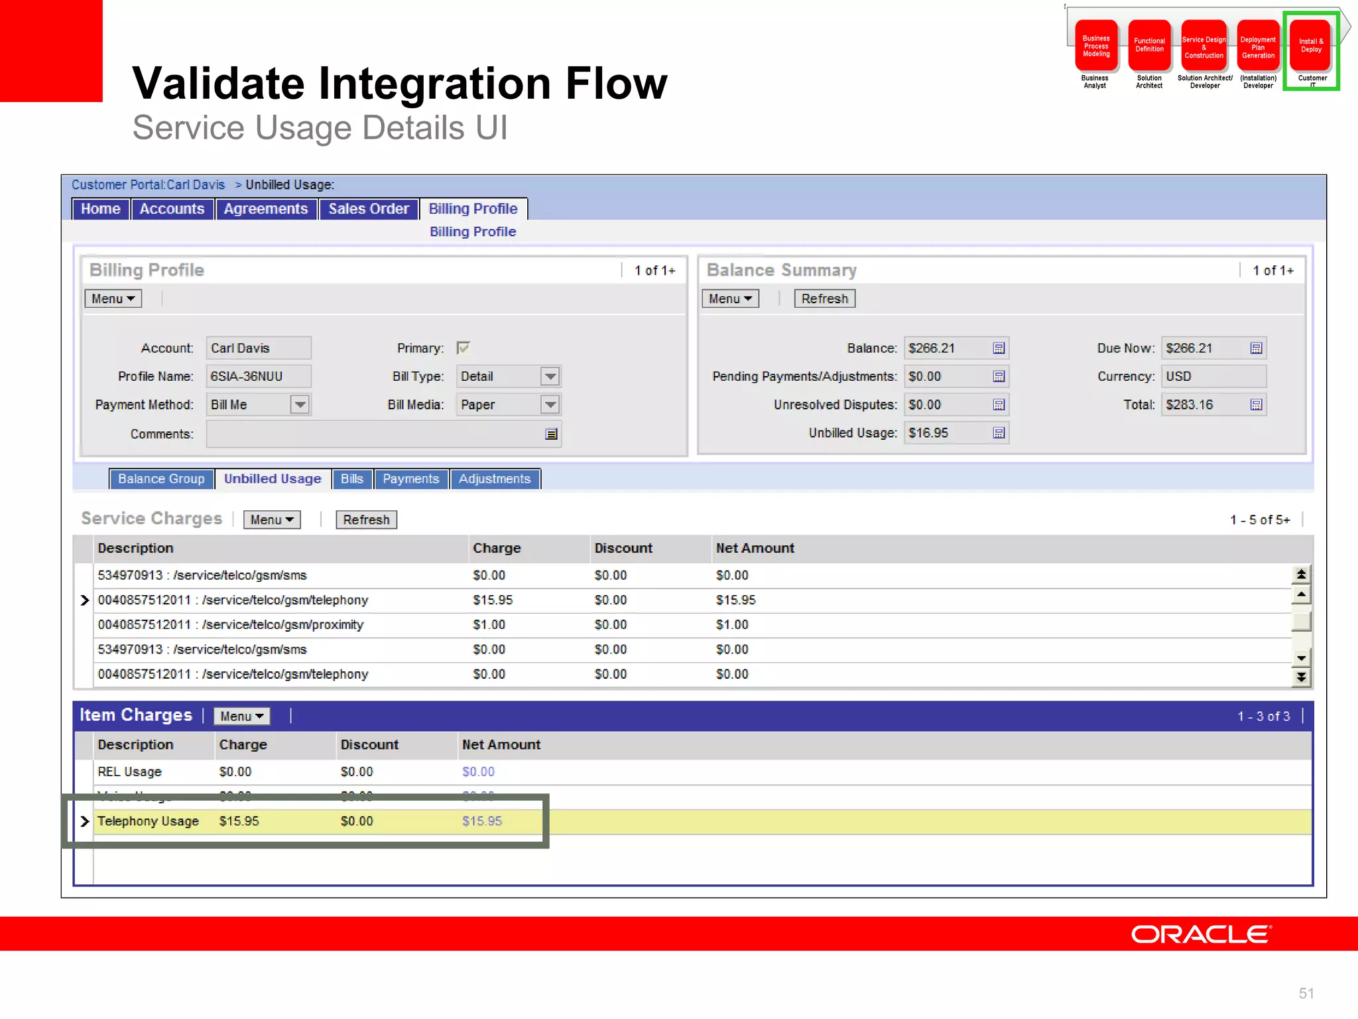Click Deployment Plan Generation stage box
Screen dimensions: 1358x1019
tap(1258, 46)
